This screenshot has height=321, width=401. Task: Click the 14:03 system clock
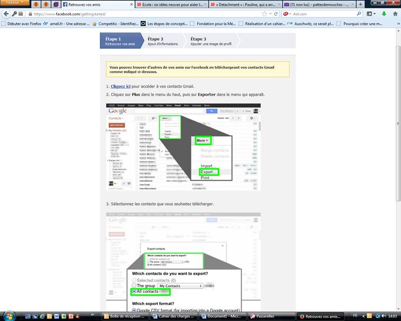tap(393, 316)
